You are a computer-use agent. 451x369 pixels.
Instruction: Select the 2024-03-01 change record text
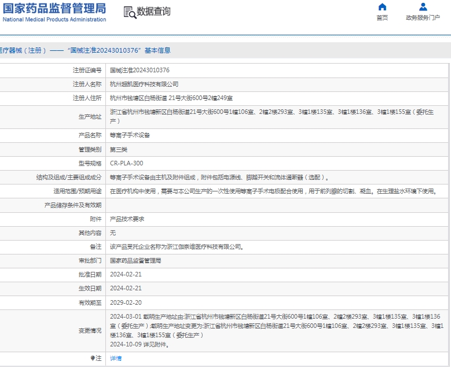[x=277, y=326]
